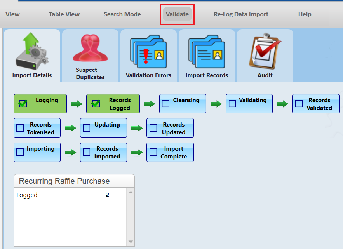The width and height of the screenshot is (343, 249).
Task: Tick the Records Imported checkbox
Action: (x=87, y=152)
